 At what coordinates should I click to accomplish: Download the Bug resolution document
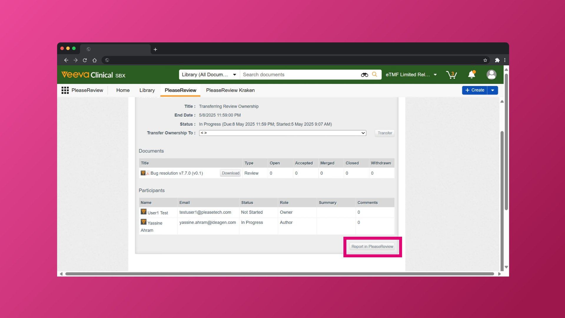[230, 173]
